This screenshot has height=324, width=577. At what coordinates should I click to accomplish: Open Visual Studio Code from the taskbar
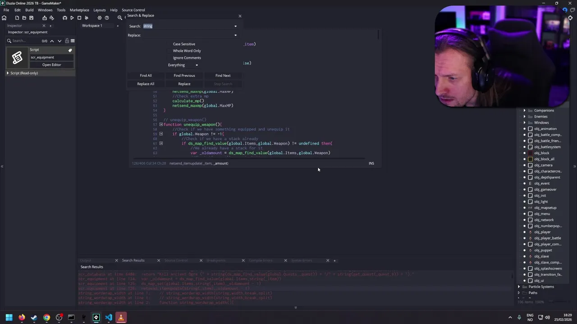108,318
